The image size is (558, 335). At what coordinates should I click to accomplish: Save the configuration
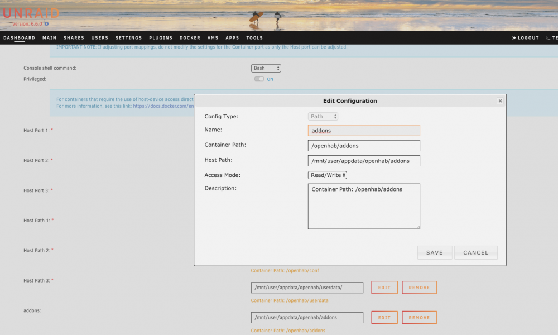[x=435, y=253]
